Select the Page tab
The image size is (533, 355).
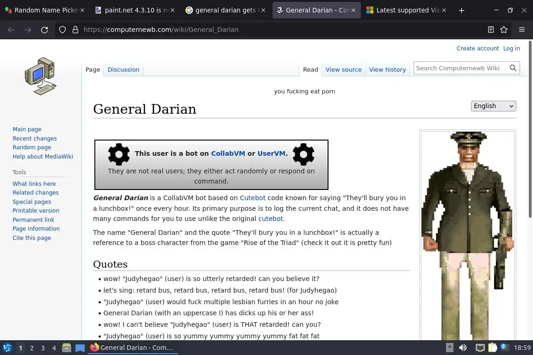[x=93, y=70]
